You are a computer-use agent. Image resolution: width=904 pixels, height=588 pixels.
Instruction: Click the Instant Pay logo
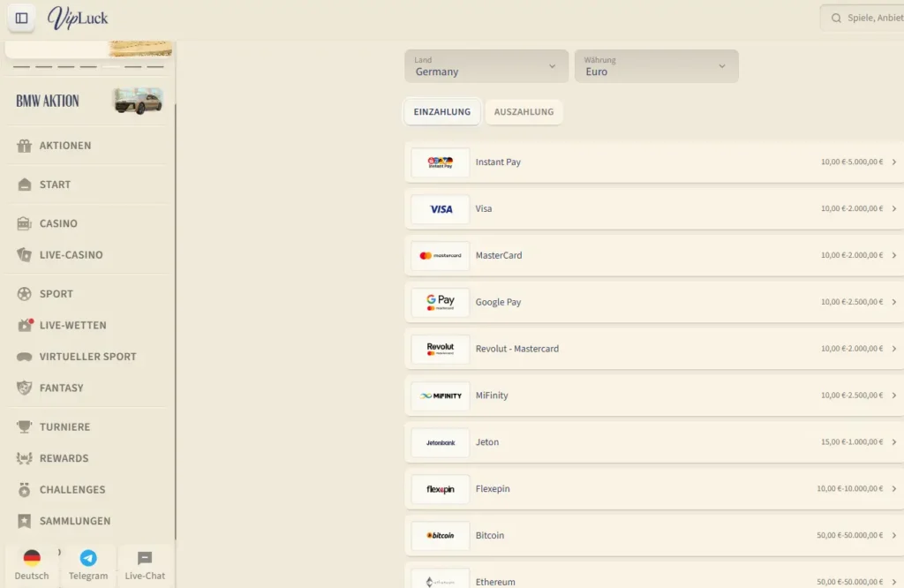[x=441, y=162]
